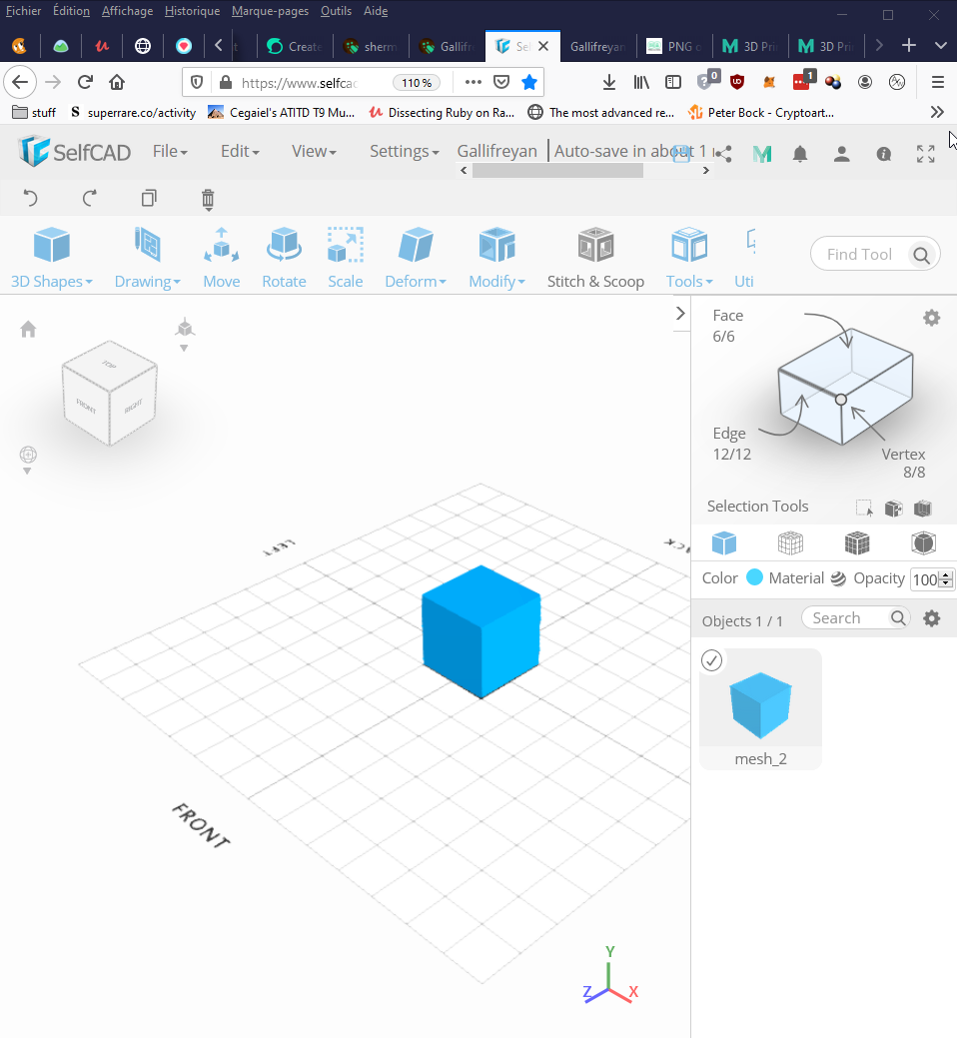957x1038 pixels.
Task: Toggle the mesh_2 object checkmark
Action: (x=711, y=660)
